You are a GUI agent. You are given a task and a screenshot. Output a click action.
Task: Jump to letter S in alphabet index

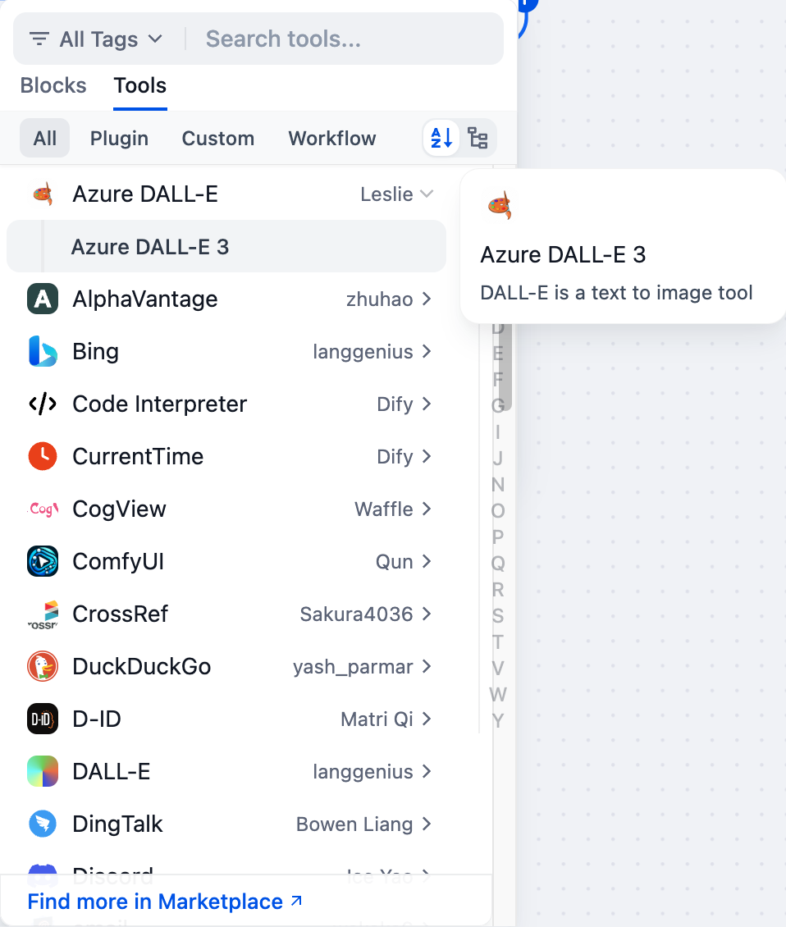497,616
